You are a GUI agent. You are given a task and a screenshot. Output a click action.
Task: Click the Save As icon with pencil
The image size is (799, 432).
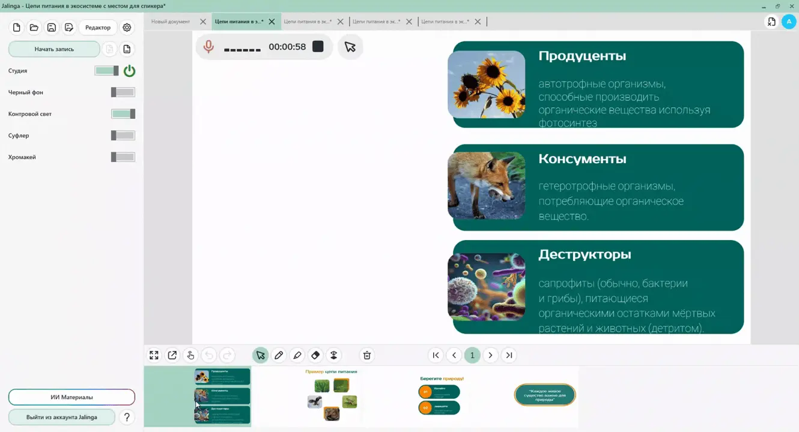[x=69, y=28]
